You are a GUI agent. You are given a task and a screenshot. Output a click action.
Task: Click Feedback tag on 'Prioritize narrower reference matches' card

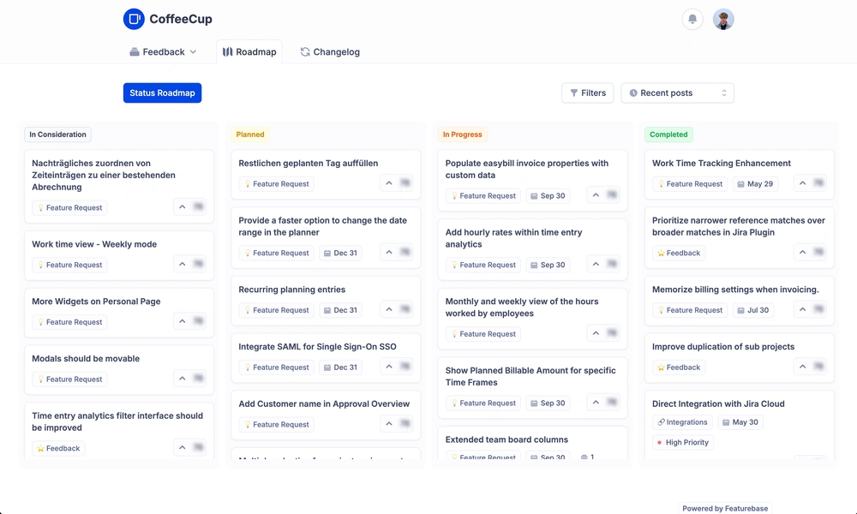point(679,253)
